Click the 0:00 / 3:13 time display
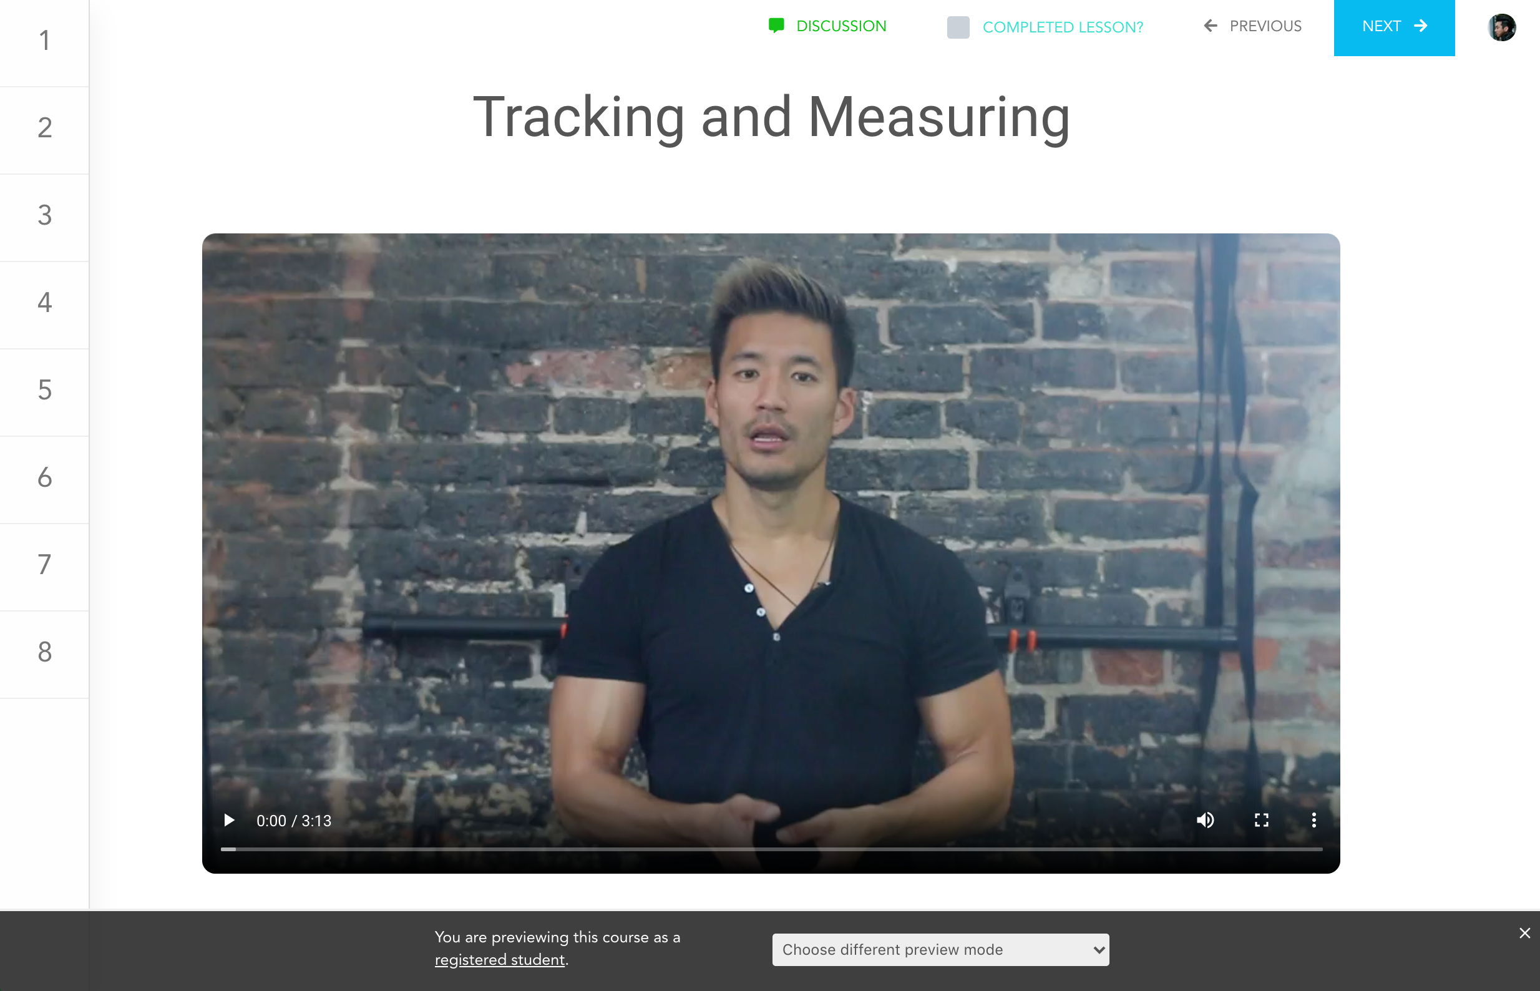Viewport: 1540px width, 991px height. pos(294,821)
